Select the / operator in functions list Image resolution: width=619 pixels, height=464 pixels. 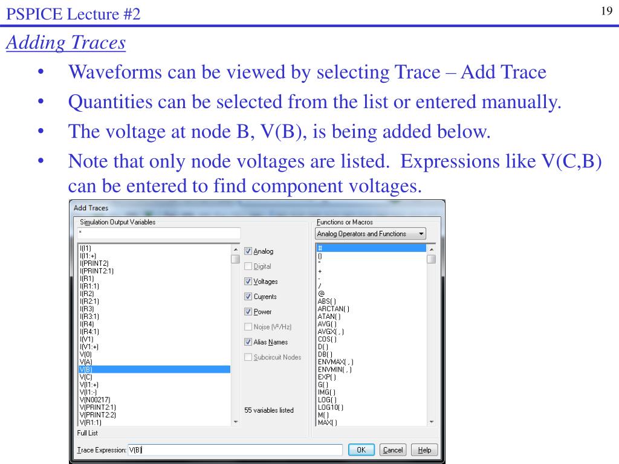pyautogui.click(x=319, y=286)
